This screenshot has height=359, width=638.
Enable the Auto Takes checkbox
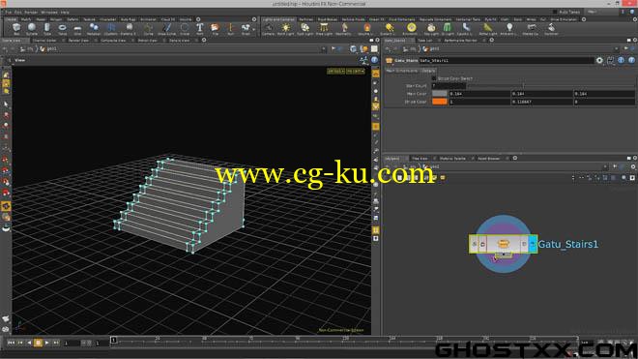tap(555, 12)
